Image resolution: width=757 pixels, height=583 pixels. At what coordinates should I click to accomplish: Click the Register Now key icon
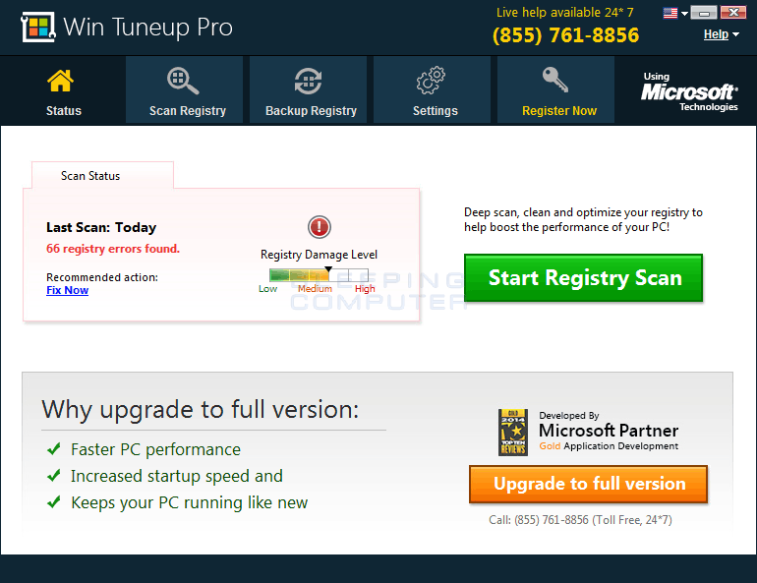point(555,80)
